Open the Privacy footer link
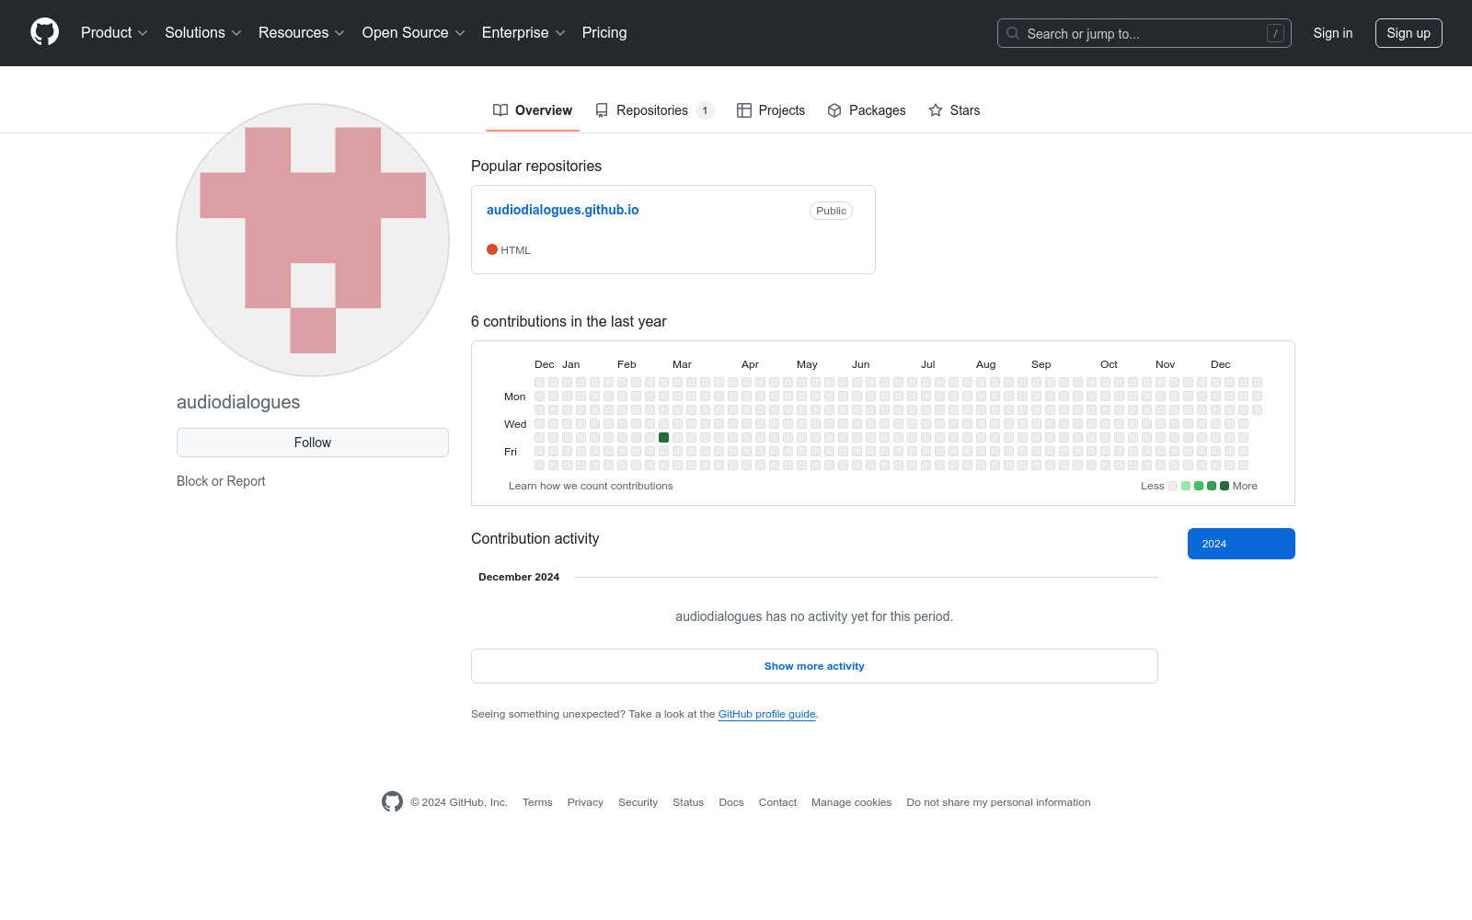1472x920 pixels. [585, 802]
